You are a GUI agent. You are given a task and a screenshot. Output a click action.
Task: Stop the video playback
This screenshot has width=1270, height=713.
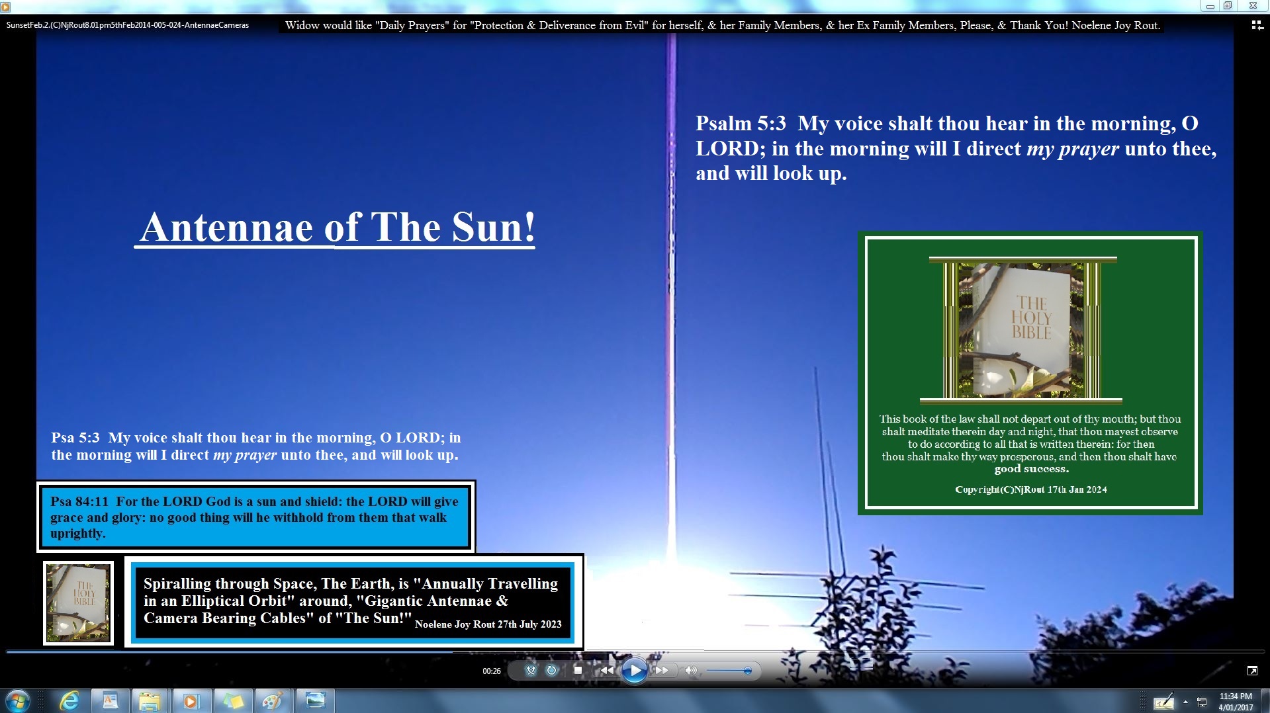pos(578,671)
